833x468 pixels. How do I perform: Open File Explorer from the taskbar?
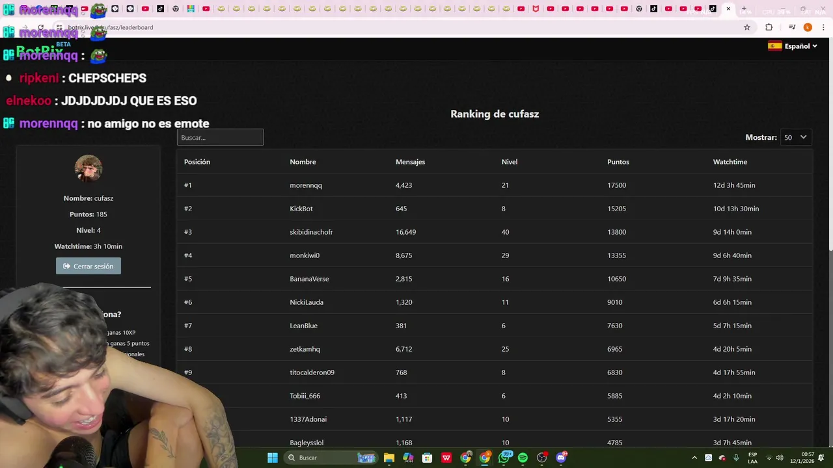389,458
